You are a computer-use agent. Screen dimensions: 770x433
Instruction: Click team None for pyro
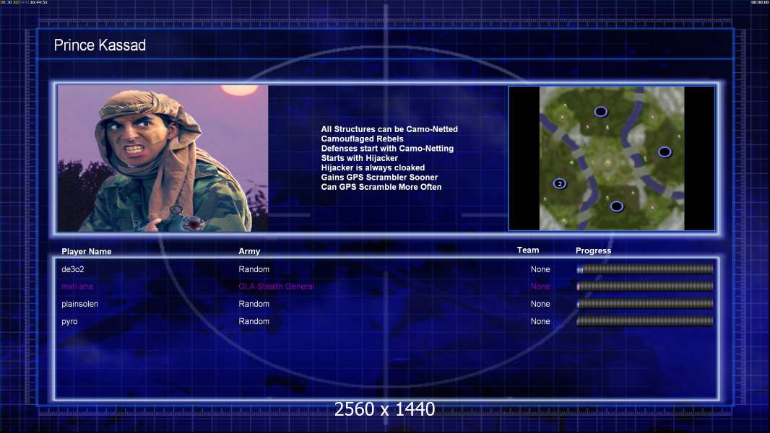(540, 321)
